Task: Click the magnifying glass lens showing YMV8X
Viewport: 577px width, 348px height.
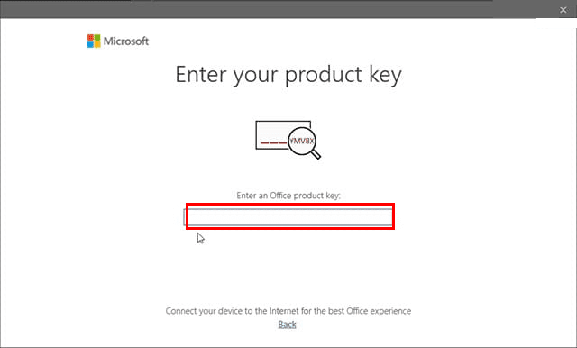Action: point(302,141)
